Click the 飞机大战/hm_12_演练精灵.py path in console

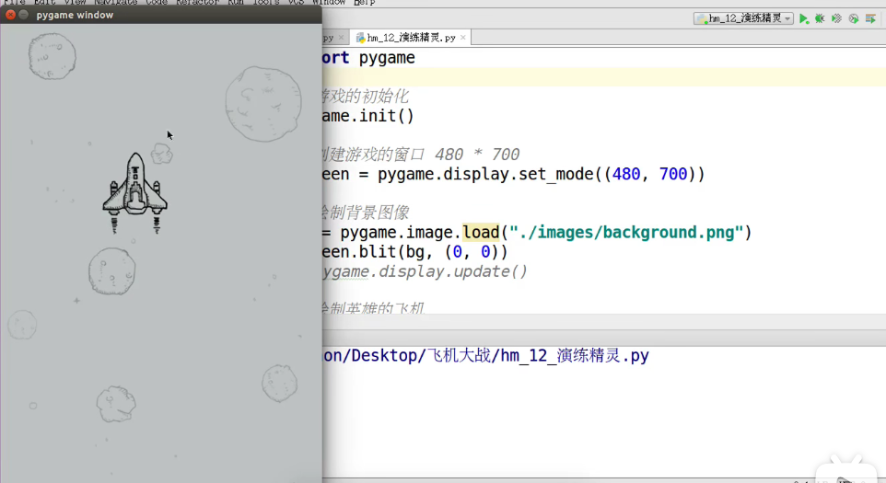pos(538,356)
